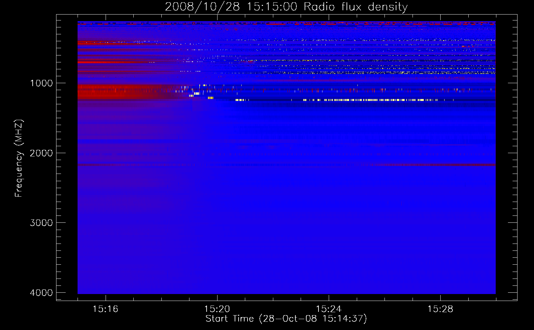
Task: Click the red horizontal band near 2200 MHz
Action: click(286, 165)
